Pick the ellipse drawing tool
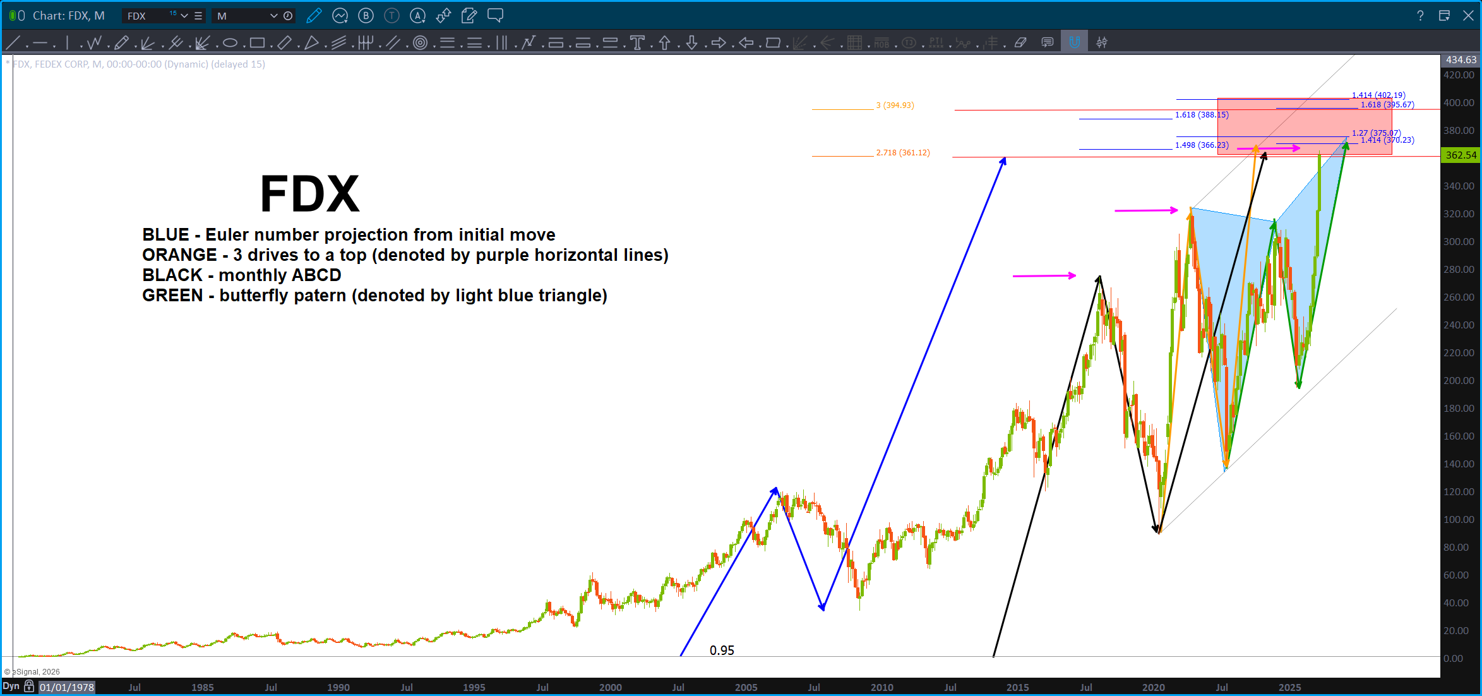1482x696 pixels. [230, 43]
